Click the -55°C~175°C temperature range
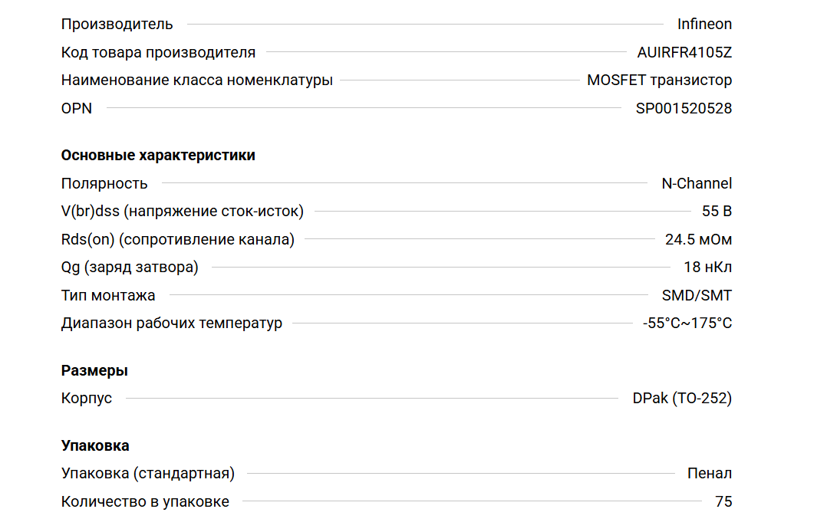Image resolution: width=827 pixels, height=532 pixels. [x=687, y=323]
